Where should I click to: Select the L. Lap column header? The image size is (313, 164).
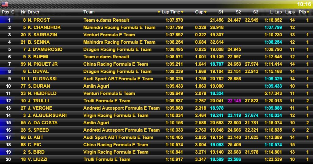276,12
